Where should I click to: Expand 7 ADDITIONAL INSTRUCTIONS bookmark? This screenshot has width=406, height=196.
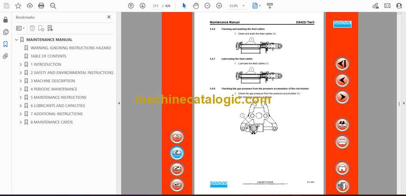(21, 114)
